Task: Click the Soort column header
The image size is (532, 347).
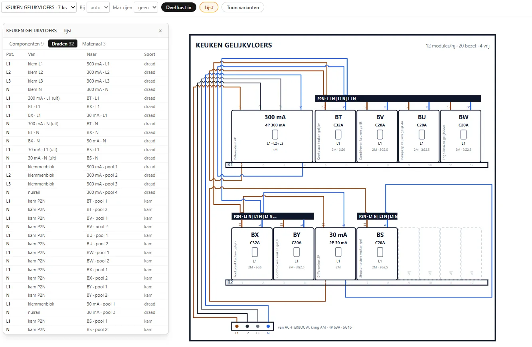Action: tap(150, 54)
